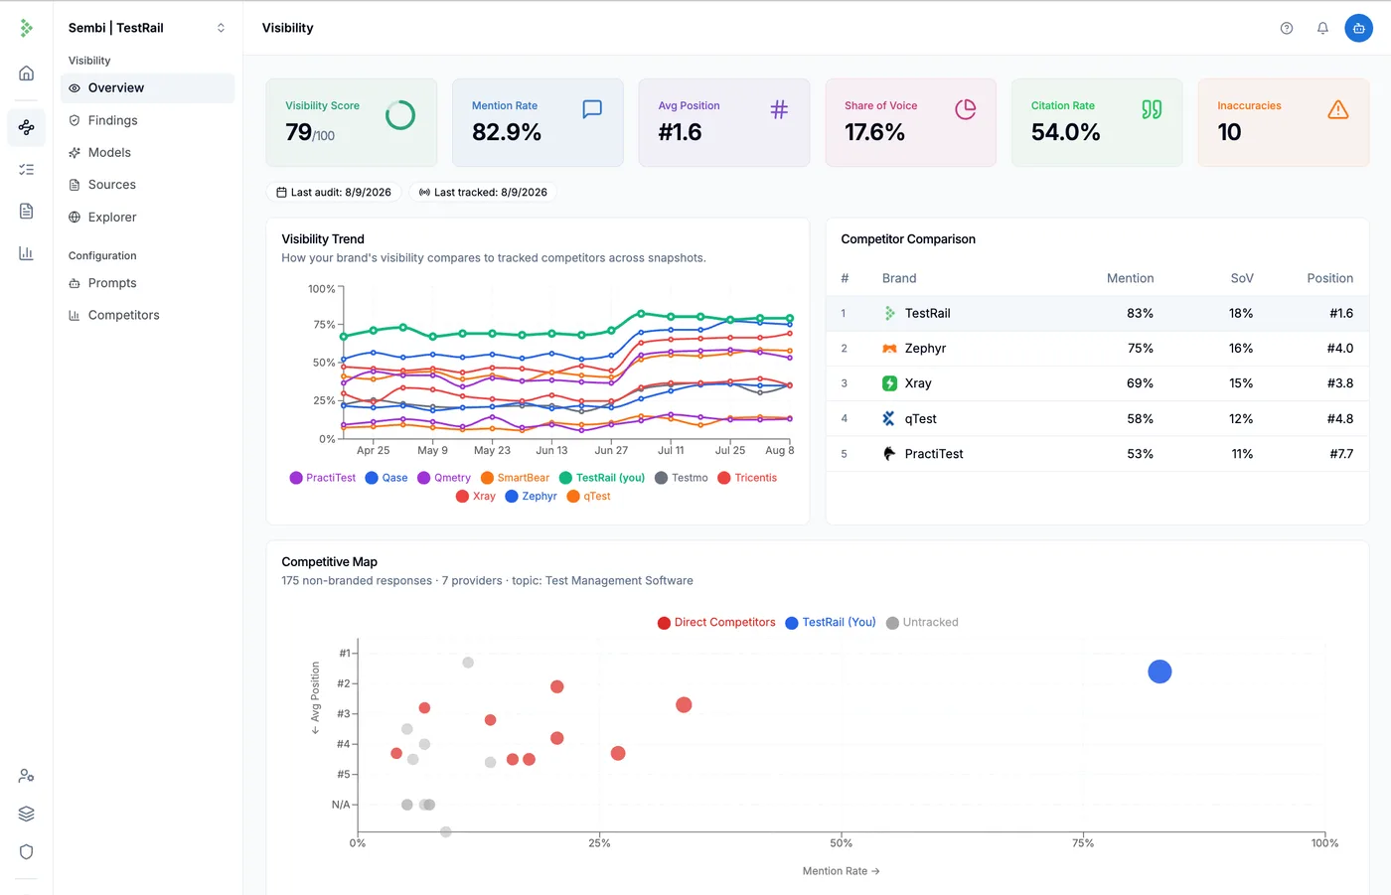Select qTest row SoV value 12%
The height and width of the screenshot is (895, 1391).
[1241, 419]
